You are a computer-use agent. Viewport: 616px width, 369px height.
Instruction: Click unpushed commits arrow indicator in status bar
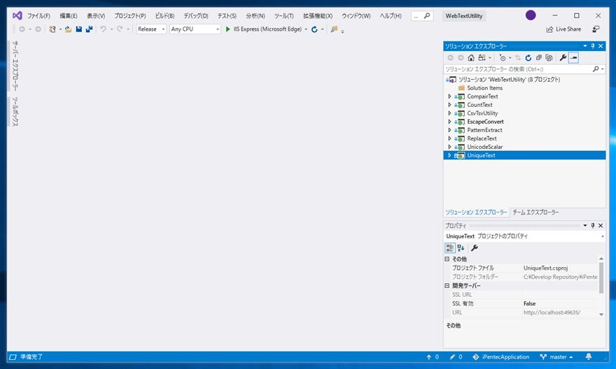(x=433, y=357)
